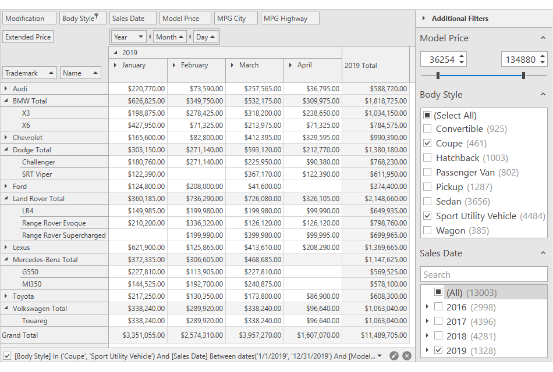Click the MPG Highway field header
The height and width of the screenshot is (372, 553).
pos(290,19)
